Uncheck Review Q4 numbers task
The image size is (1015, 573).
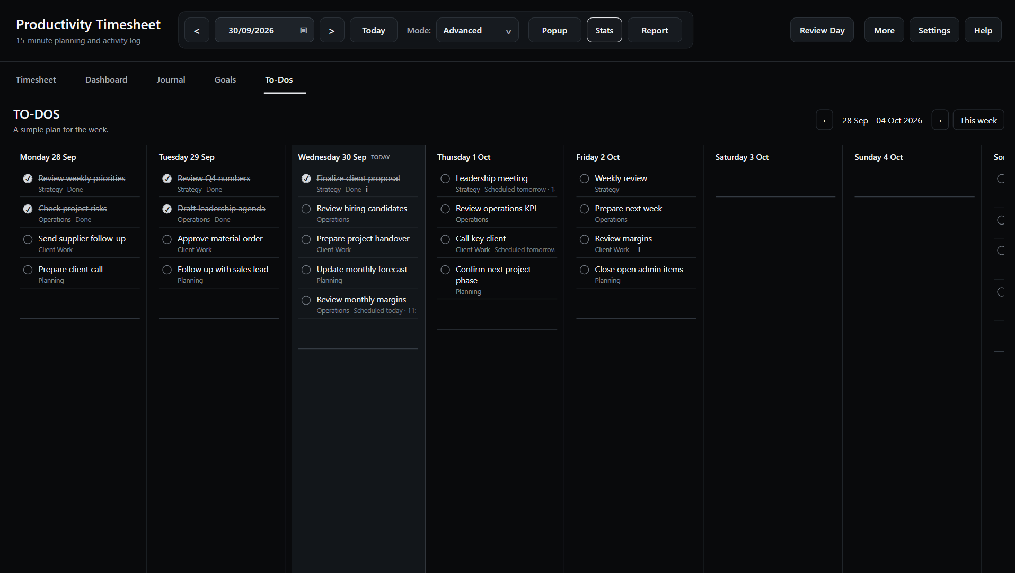[167, 178]
